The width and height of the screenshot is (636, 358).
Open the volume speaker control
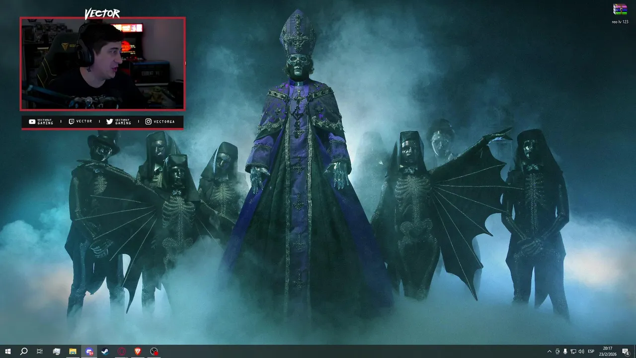tap(581, 352)
